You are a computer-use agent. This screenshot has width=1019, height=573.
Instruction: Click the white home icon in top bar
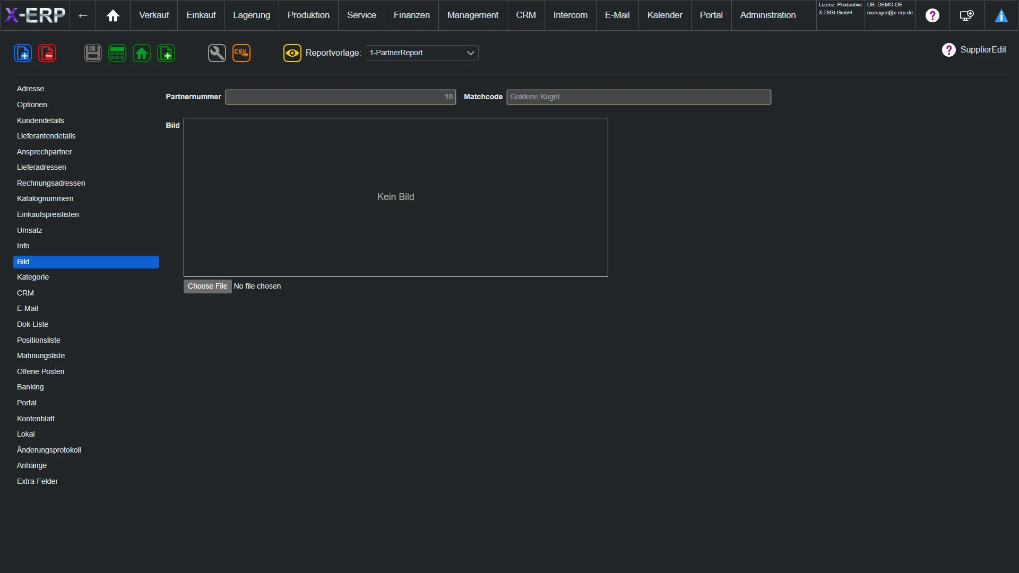[x=113, y=15]
